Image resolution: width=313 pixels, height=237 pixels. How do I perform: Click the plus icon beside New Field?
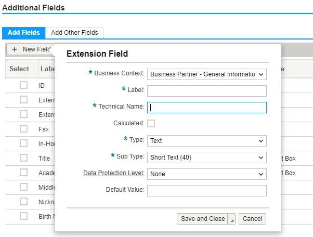(x=15, y=49)
